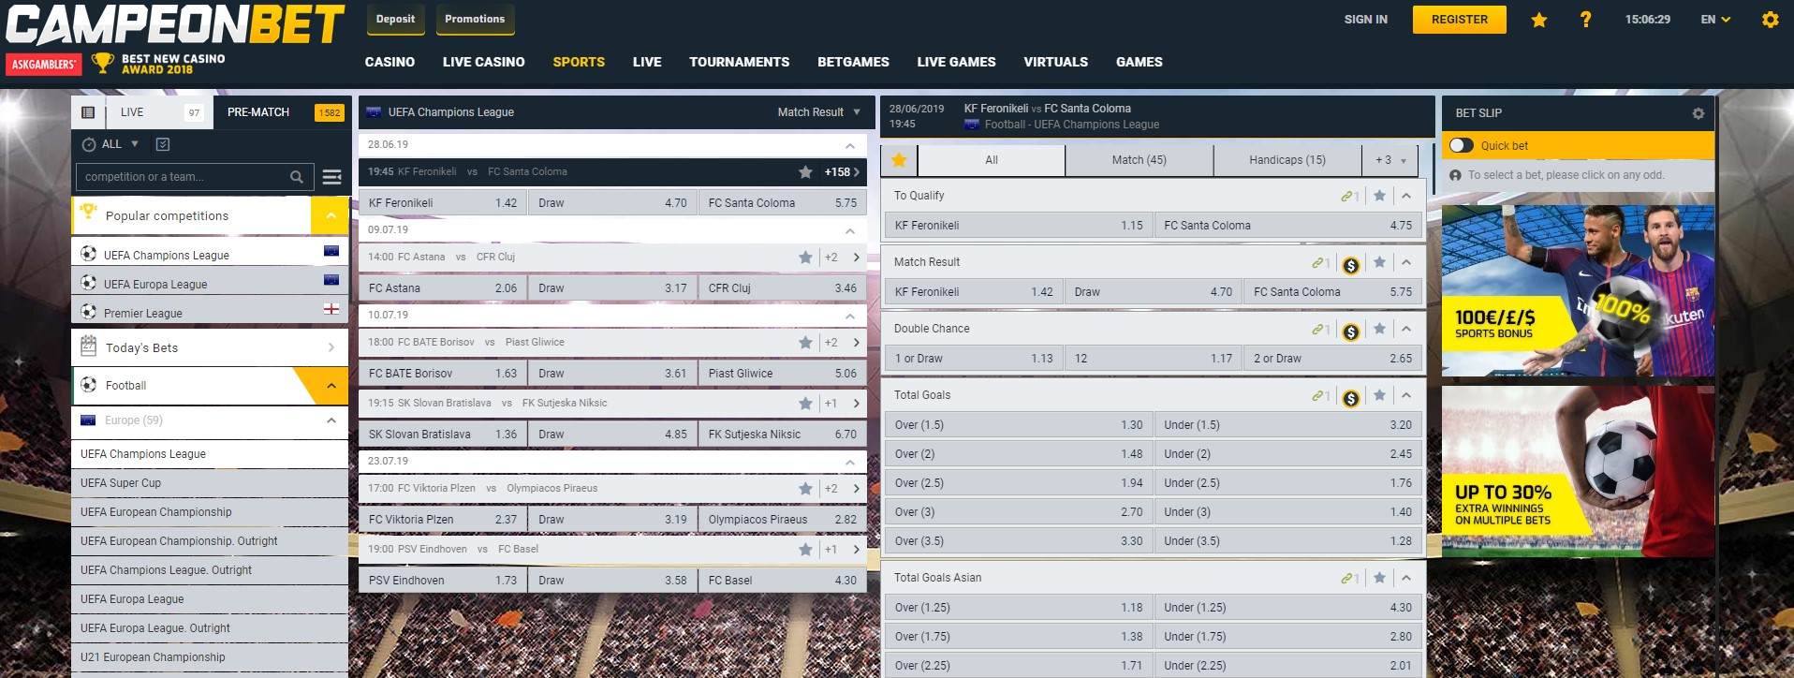Image resolution: width=1794 pixels, height=678 pixels.
Task: Favorite the FC Astana vs CFR Cluj match
Action: pos(805,258)
